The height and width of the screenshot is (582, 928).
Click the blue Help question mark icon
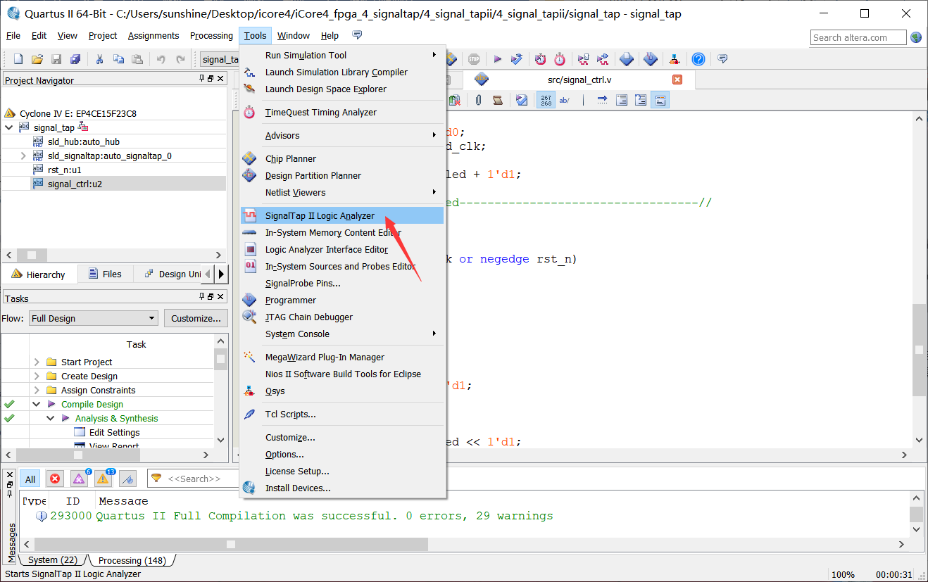[698, 60]
